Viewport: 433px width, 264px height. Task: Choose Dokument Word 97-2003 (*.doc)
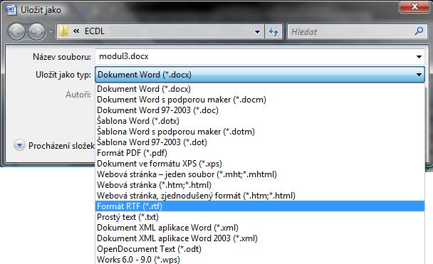(259, 110)
